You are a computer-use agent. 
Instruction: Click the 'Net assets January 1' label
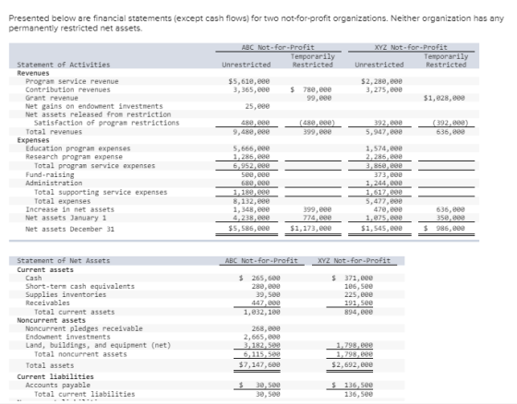[x=66, y=218]
